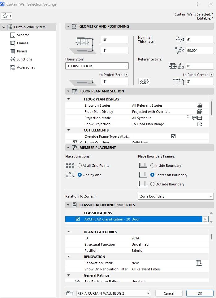Click the slant angle field 90.00°
The width and height of the screenshot is (216, 298).
[200, 50]
